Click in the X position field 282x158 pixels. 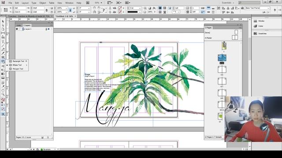point(20,8)
